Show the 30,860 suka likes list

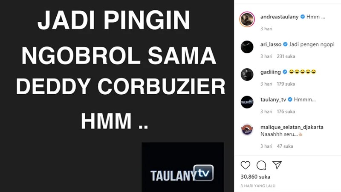click(255, 177)
